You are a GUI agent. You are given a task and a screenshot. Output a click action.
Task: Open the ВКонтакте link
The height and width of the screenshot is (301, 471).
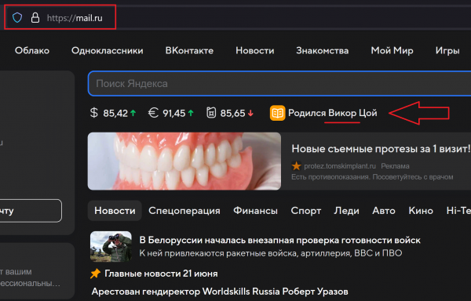click(189, 51)
